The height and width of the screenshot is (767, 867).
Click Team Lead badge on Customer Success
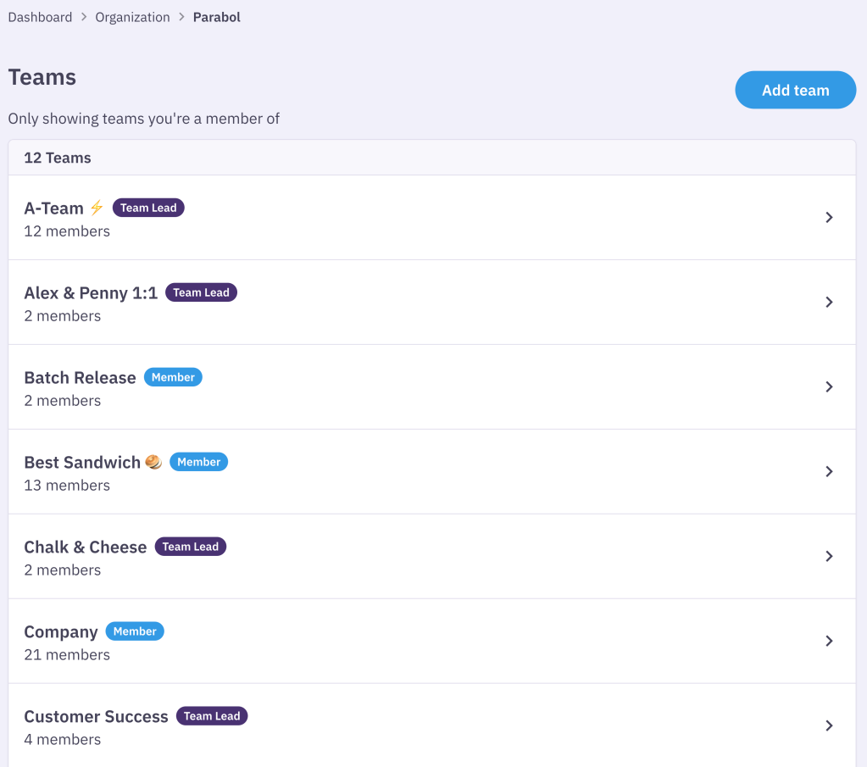click(x=212, y=715)
